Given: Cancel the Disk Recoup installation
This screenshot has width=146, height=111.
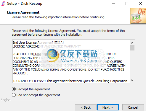Looking at the screenshot, I should (133, 107).
